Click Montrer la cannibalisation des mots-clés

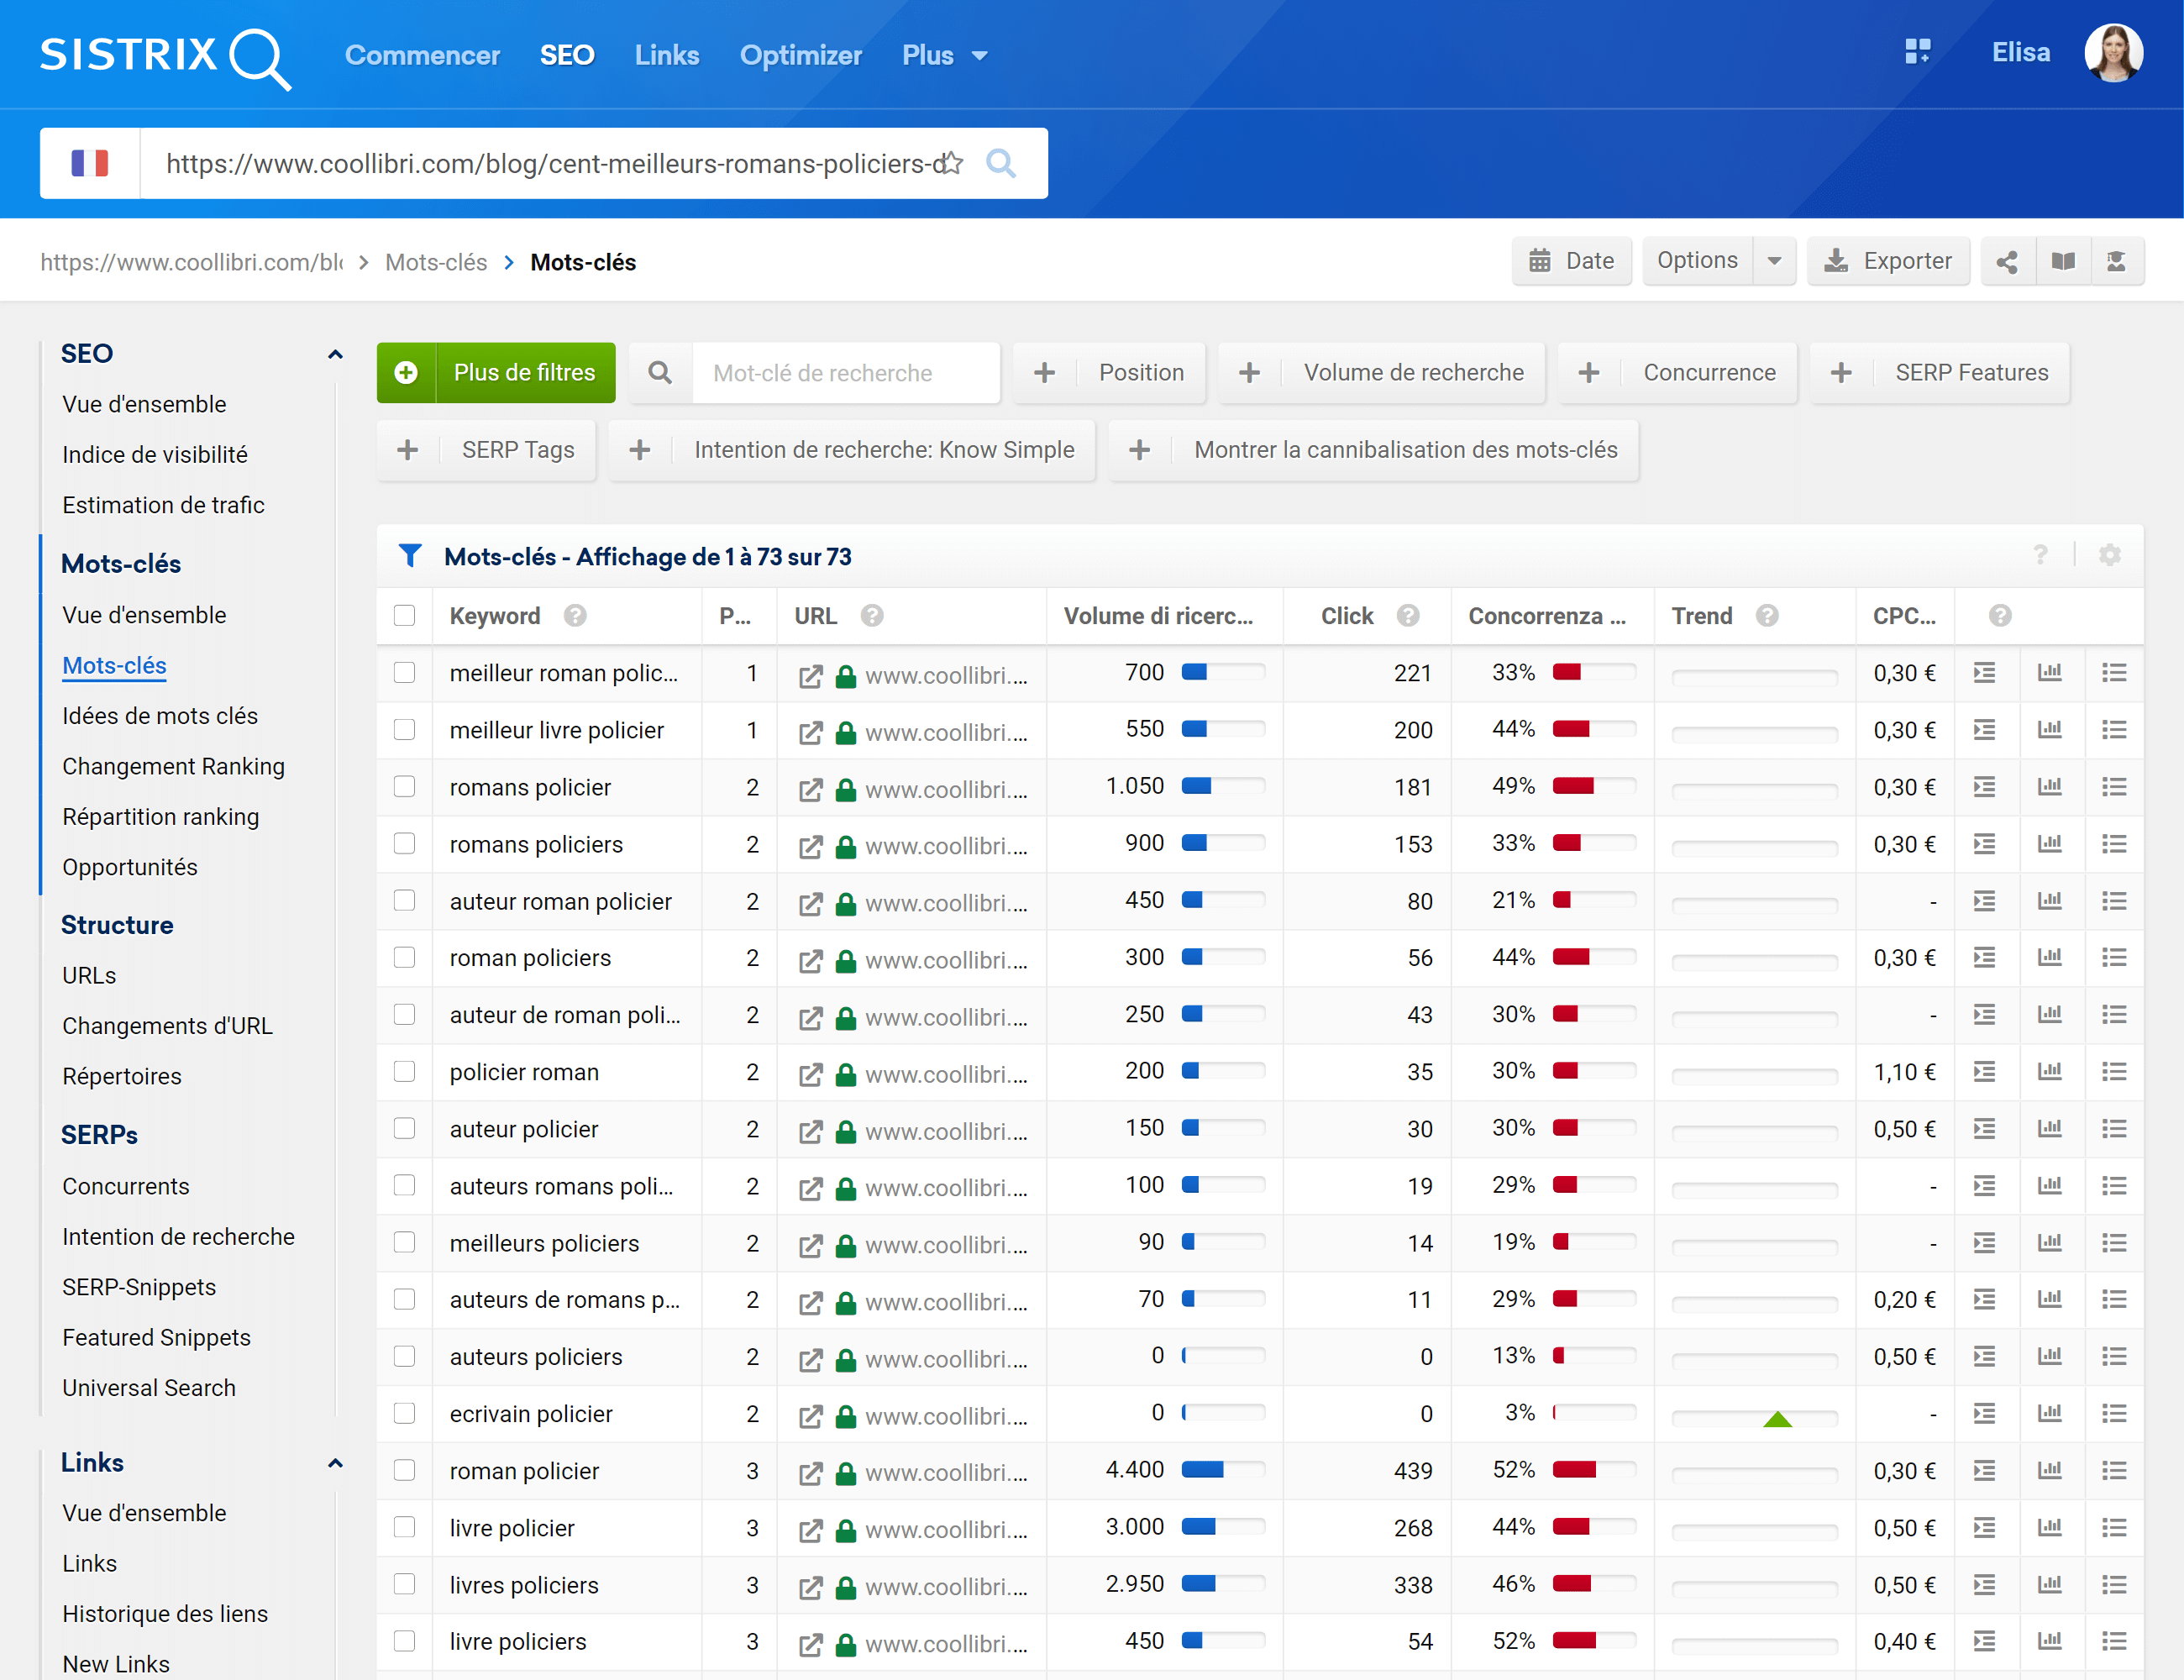pyautogui.click(x=1374, y=450)
